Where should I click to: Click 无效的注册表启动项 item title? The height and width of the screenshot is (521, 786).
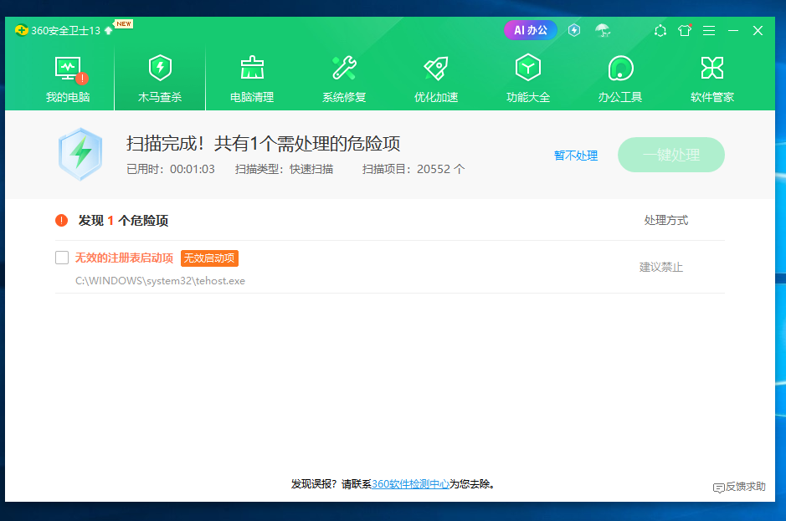(124, 258)
